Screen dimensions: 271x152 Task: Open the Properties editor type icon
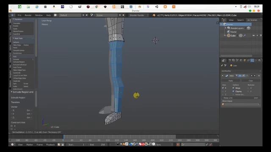(223, 60)
